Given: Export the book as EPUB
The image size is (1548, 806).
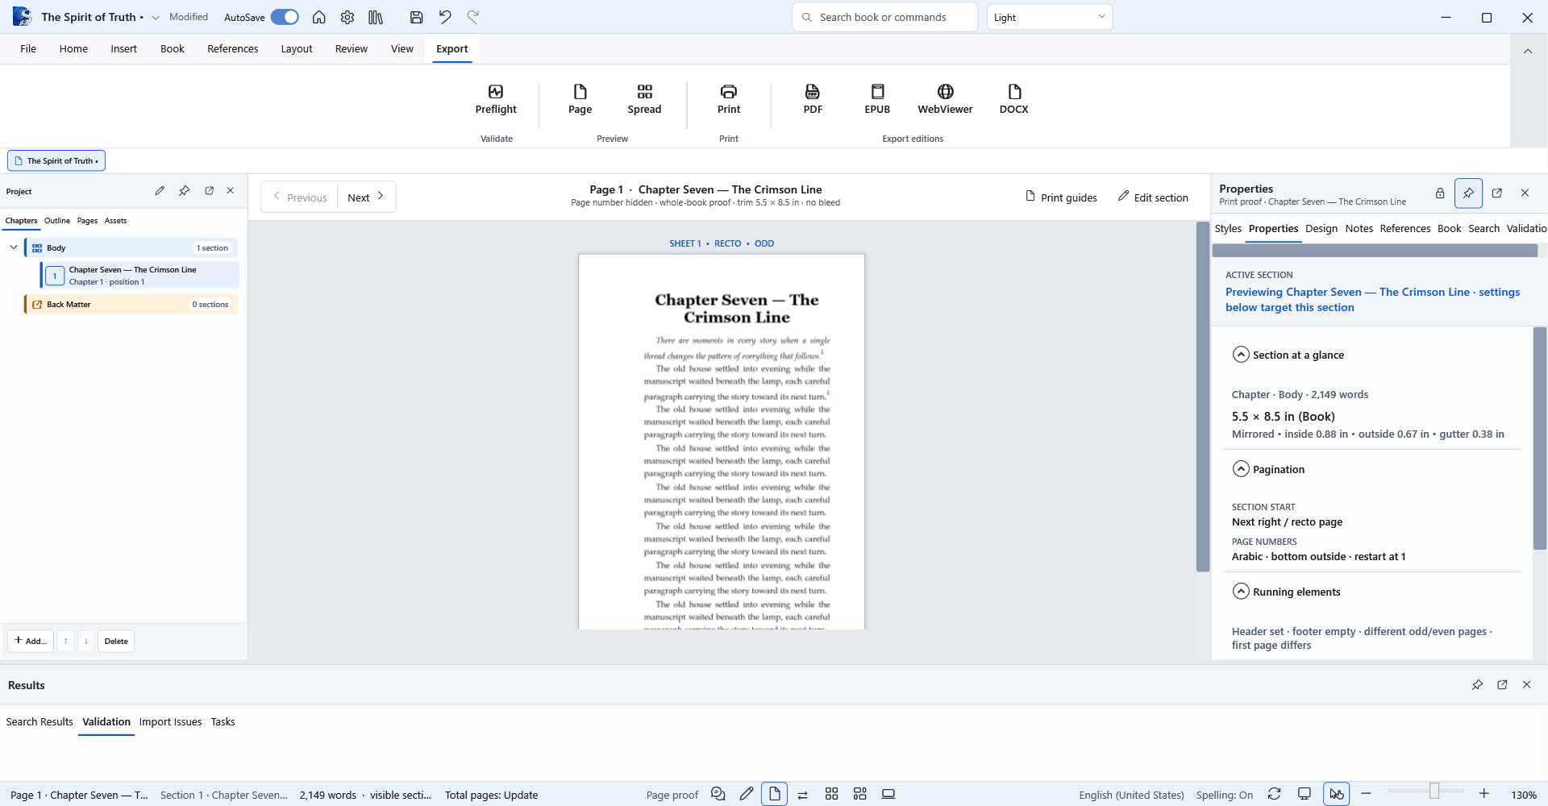Looking at the screenshot, I should click(877, 99).
